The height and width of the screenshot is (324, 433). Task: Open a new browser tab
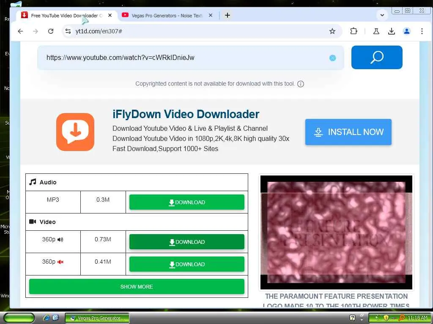click(x=227, y=16)
